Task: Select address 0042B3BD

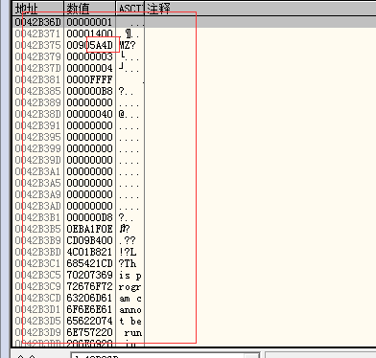Action: pos(37,252)
